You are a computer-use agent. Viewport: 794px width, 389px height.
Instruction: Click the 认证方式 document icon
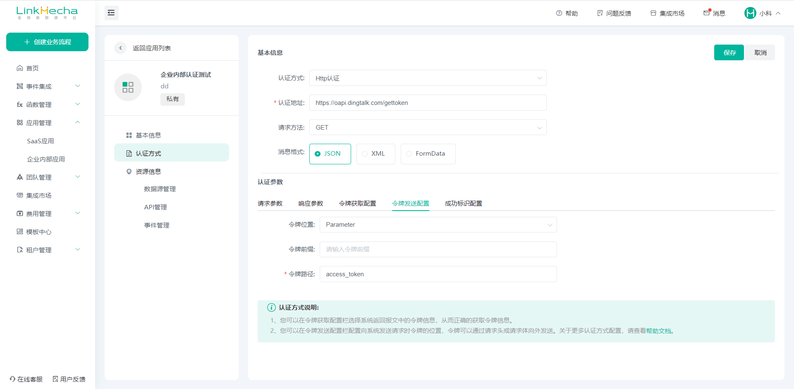(x=129, y=154)
